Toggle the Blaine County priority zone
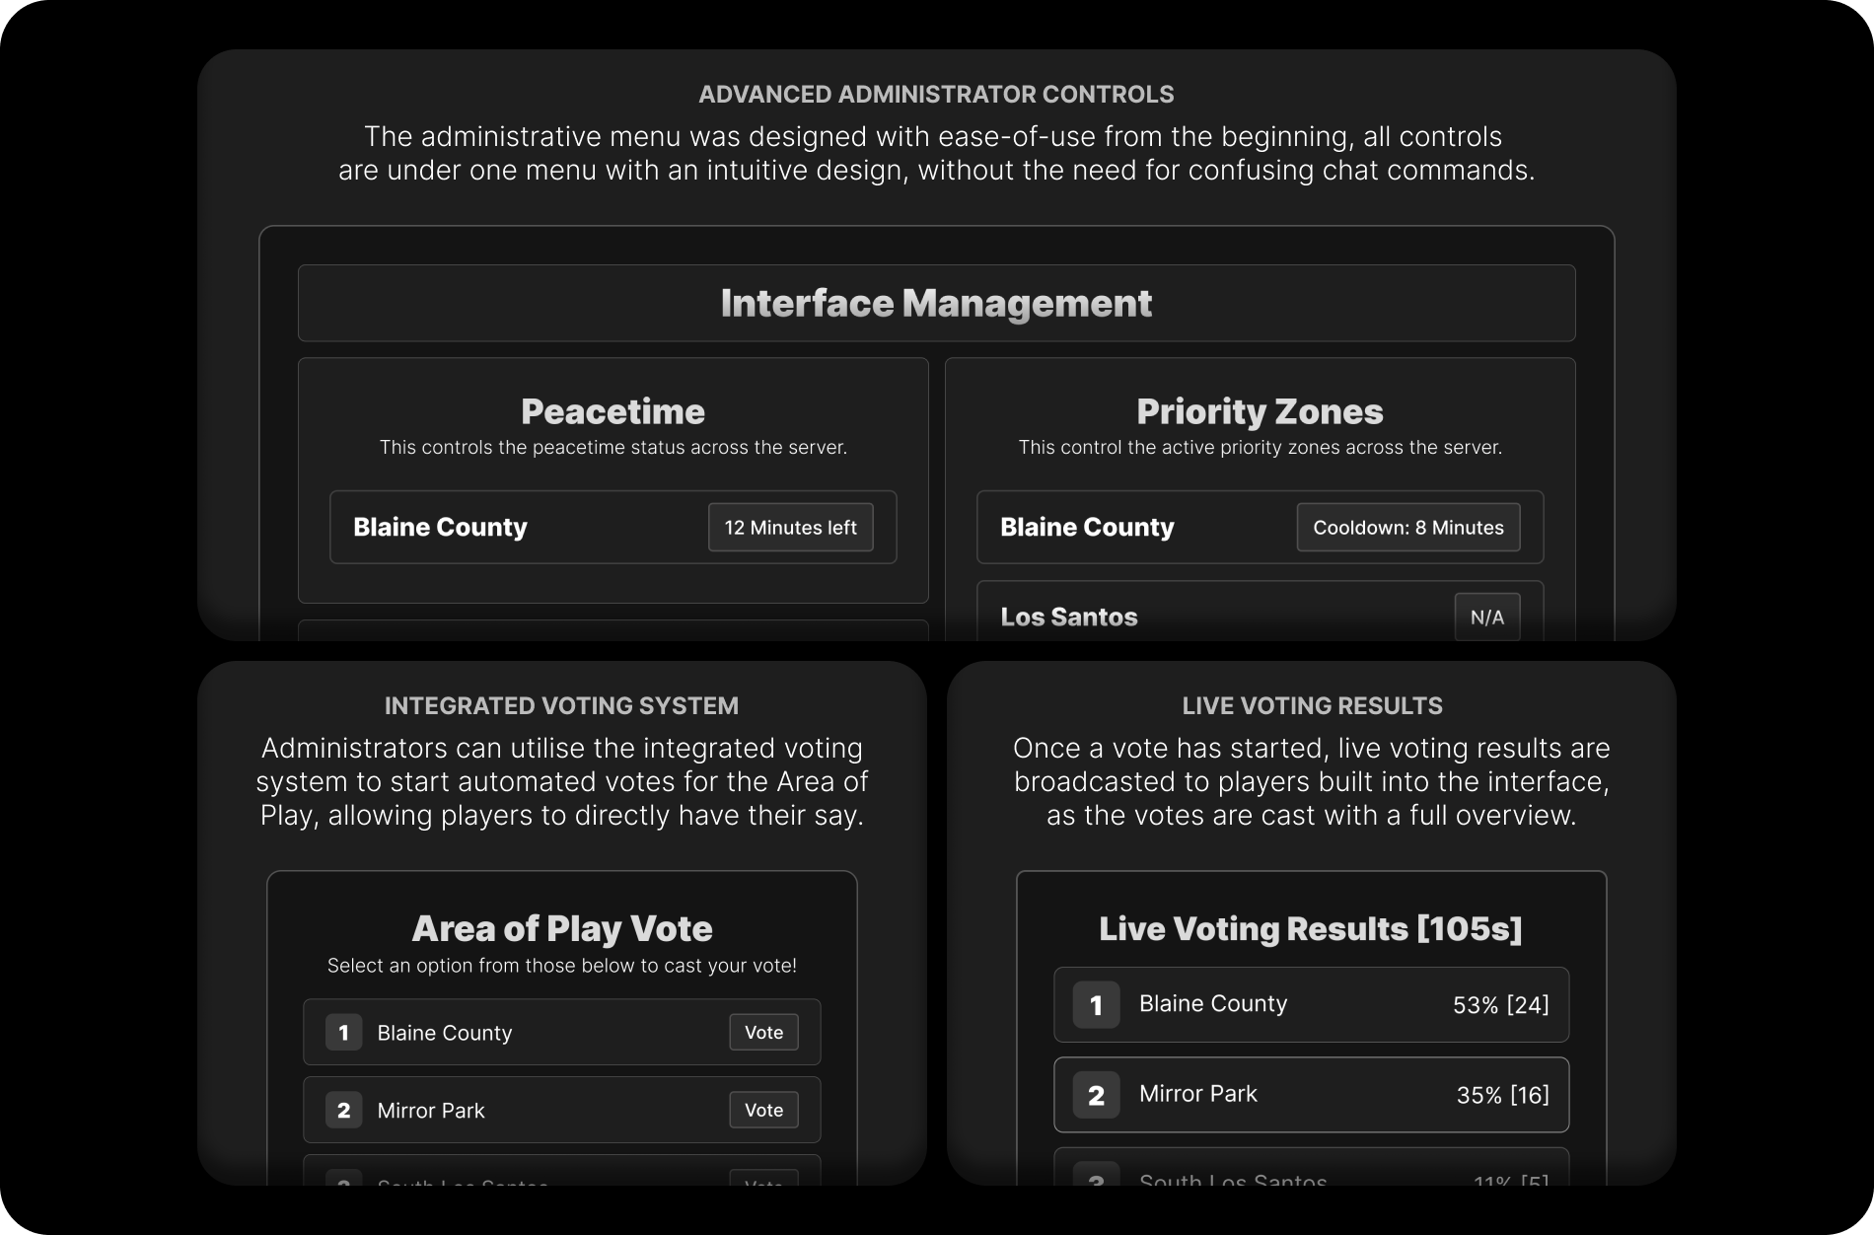The height and width of the screenshot is (1235, 1874). click(1260, 527)
